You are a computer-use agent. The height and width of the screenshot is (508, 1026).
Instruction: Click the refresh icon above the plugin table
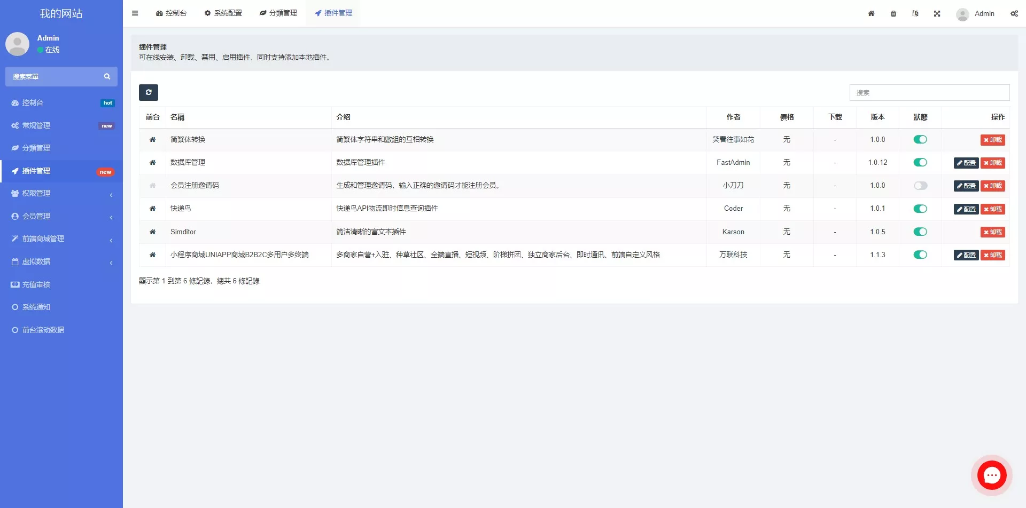pos(149,92)
